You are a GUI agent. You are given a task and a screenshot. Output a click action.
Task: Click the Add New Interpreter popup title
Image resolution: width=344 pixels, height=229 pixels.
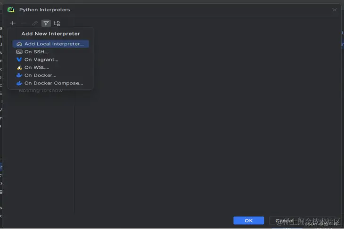coord(51,34)
